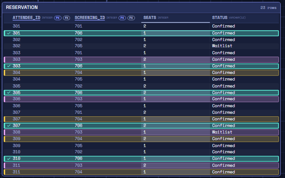Click the checkmark icon on row 310 / 706

(x=9, y=159)
